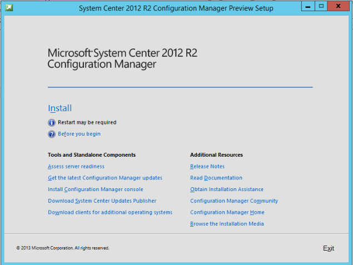Get the latest Configuration Manager updates
Screen dimensions: 353x265
[105, 178]
